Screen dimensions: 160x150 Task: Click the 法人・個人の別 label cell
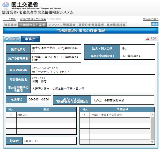click(102, 49)
